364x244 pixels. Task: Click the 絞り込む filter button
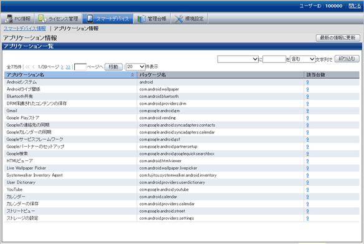point(347,59)
